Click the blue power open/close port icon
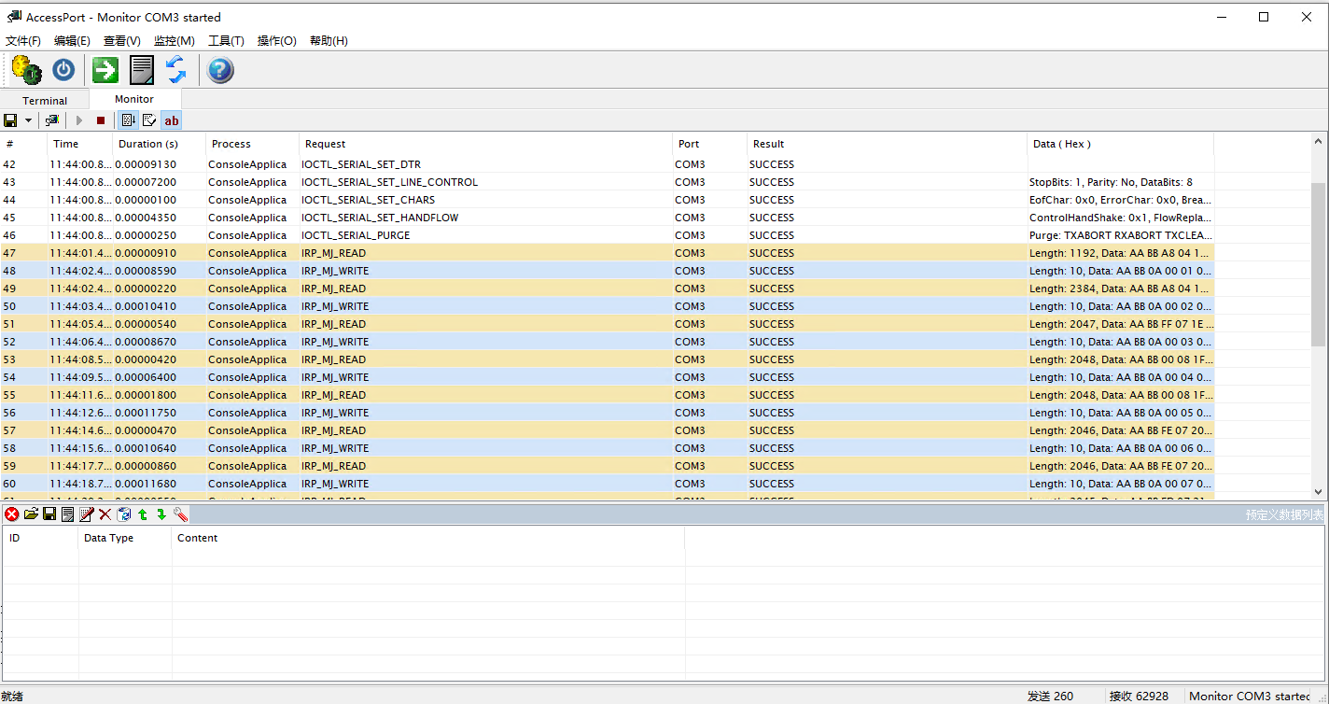The width and height of the screenshot is (1329, 704). [63, 70]
